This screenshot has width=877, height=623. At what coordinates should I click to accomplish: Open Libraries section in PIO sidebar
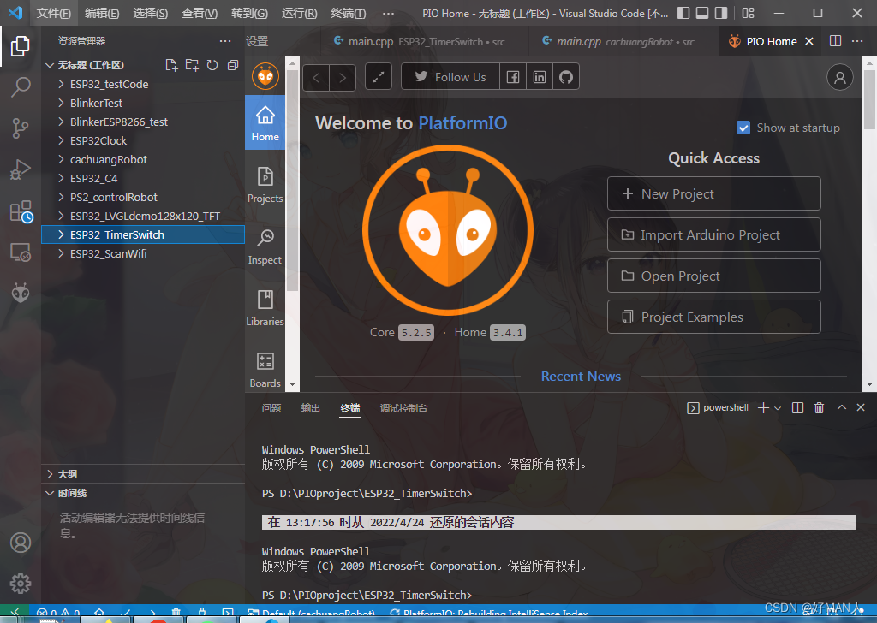[x=265, y=308]
